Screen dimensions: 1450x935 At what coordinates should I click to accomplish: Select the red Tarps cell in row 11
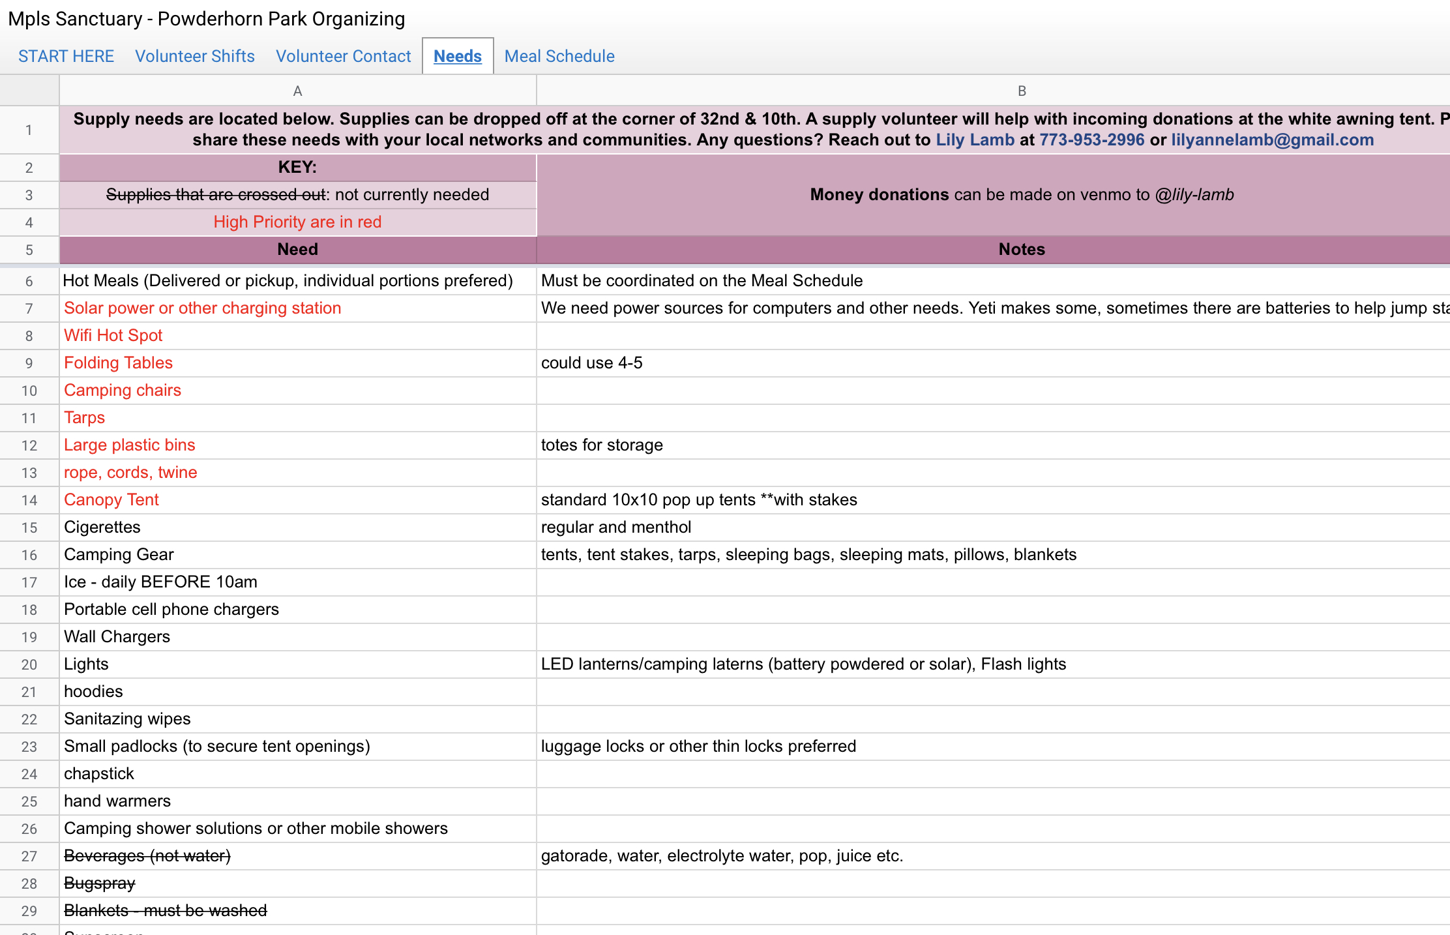pos(298,418)
